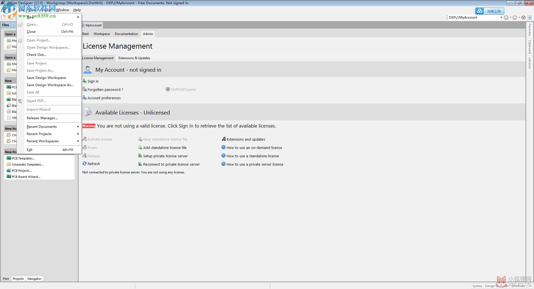The width and height of the screenshot is (534, 289).
Task: Click the Refresh arrows icon
Action: coord(85,164)
